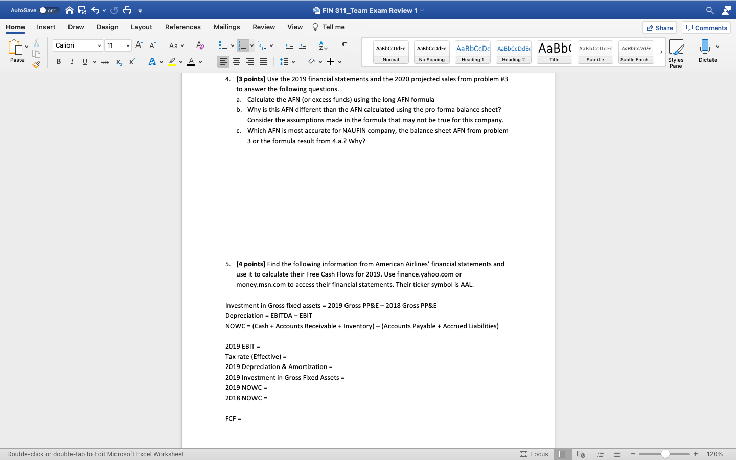This screenshot has width=736, height=460.
Task: Switch to the Insert ribbon tab
Action: pos(46,27)
